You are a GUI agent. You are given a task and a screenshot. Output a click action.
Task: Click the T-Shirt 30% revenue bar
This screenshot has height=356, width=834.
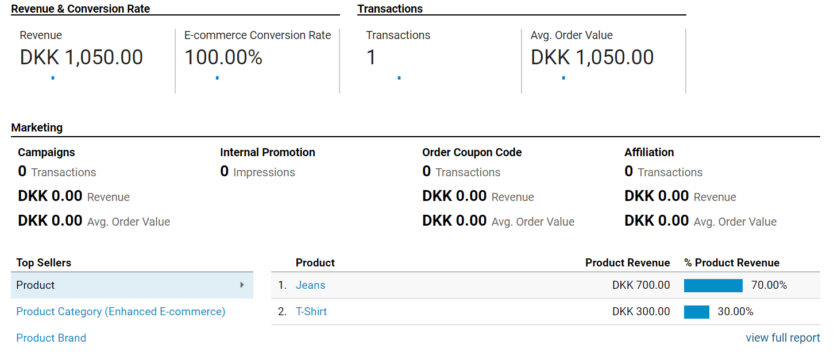[x=697, y=312]
